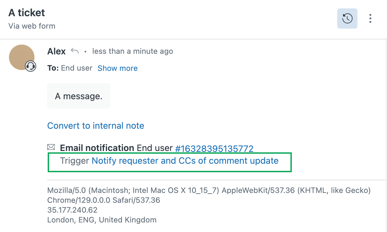Screen dimensions: 387x232
Task: Click the envelope icon before Email notification
Action: coord(51,147)
